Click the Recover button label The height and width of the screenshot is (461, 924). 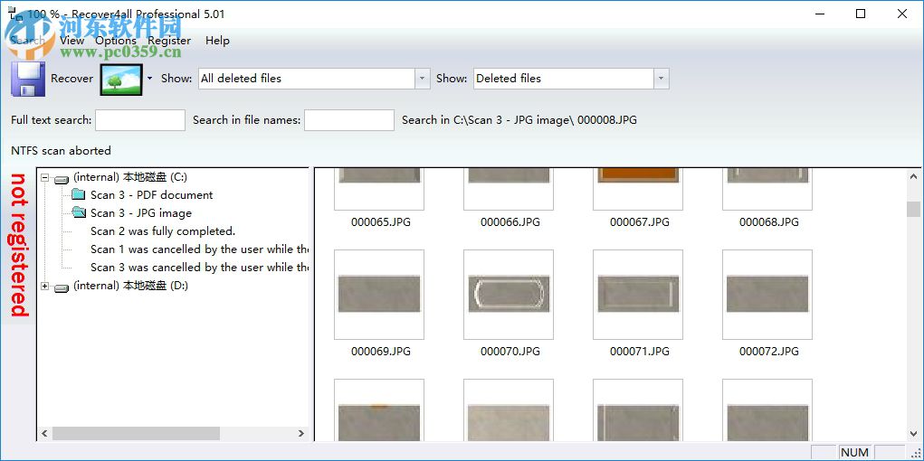click(71, 79)
